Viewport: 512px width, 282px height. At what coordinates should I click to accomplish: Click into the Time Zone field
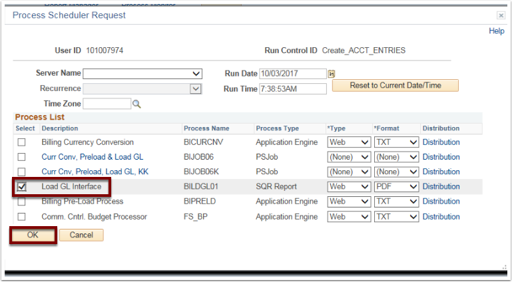[107, 104]
